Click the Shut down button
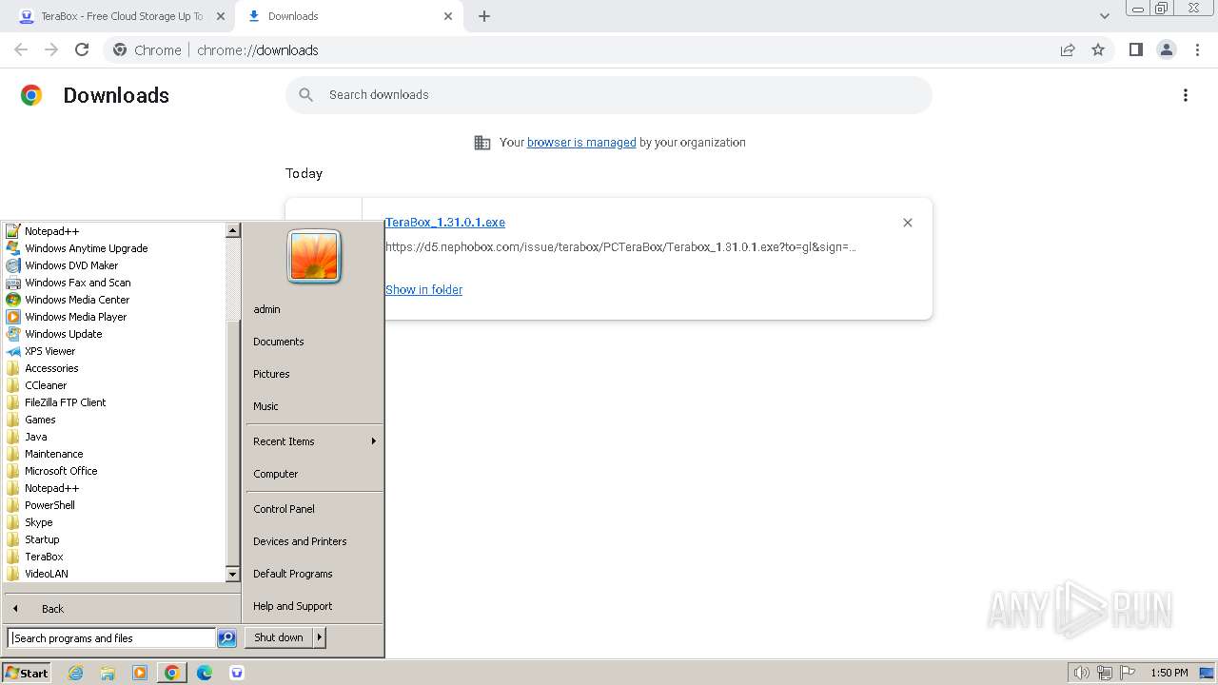Image resolution: width=1218 pixels, height=685 pixels. point(279,637)
